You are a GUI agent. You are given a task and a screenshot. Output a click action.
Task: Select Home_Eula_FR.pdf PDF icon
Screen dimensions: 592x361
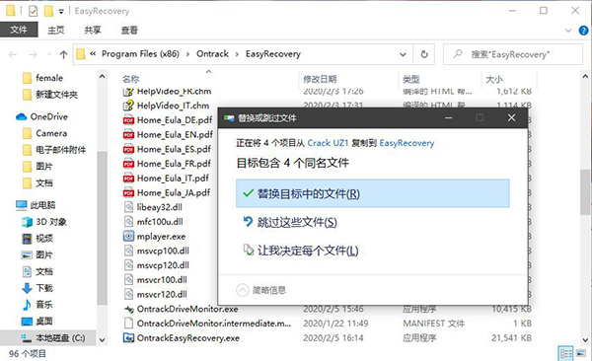coord(128,164)
